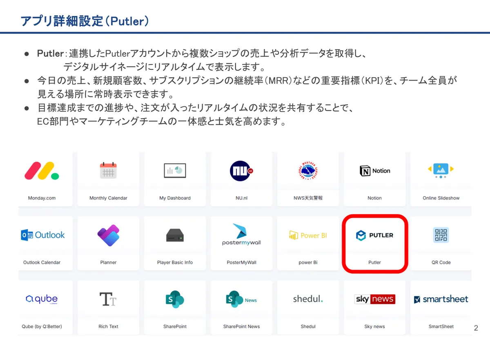The height and width of the screenshot is (347, 490).
Task: Click the "SharePoint News" caption
Action: (241, 327)
